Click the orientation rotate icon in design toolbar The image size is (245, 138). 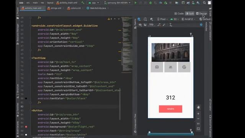pyautogui.click(x=145, y=19)
